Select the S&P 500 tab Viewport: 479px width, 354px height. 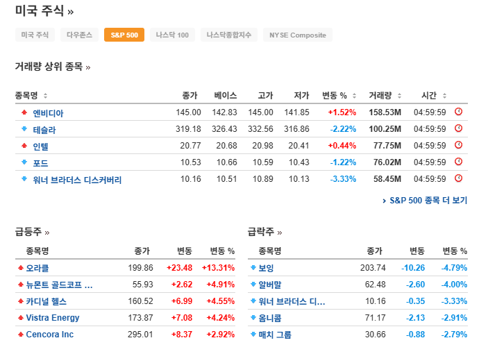pos(124,35)
